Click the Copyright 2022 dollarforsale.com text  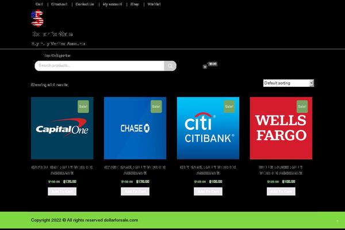pyautogui.click(x=85, y=220)
